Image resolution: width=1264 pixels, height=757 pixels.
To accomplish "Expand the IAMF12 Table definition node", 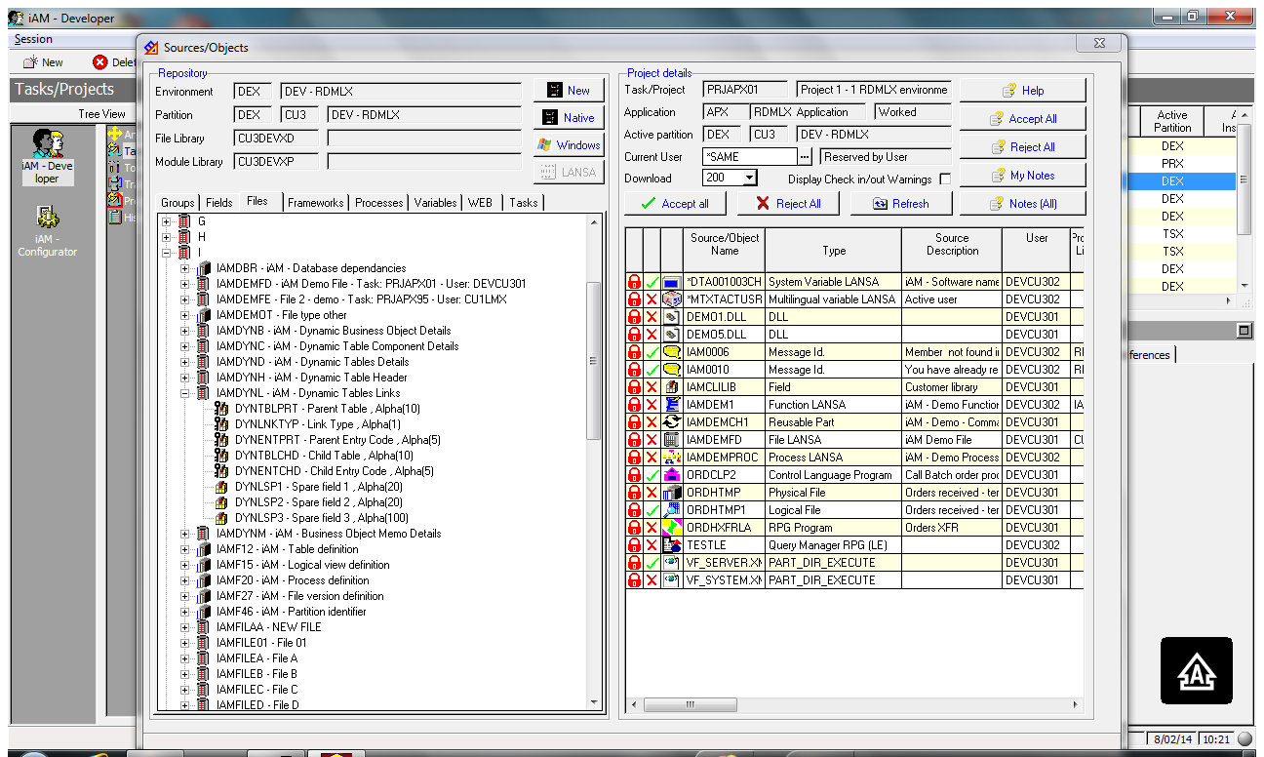I will 185,549.
